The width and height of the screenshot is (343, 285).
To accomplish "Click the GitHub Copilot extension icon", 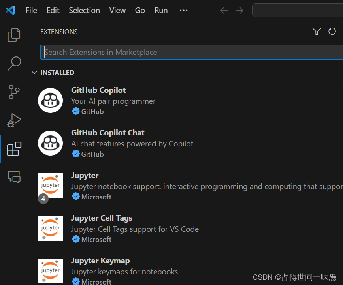I will [50, 101].
